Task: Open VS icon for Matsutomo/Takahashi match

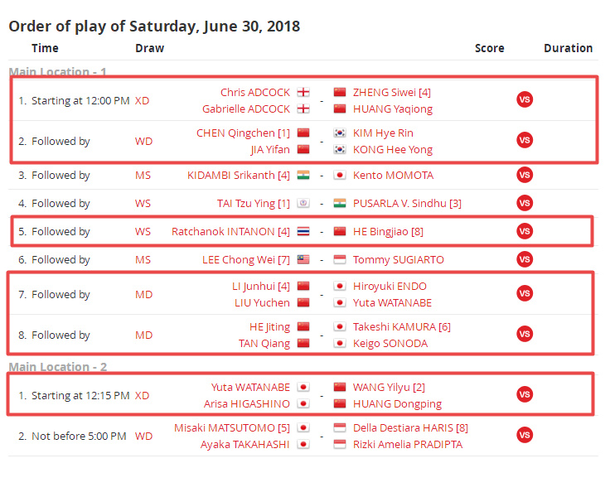Action: click(x=524, y=436)
